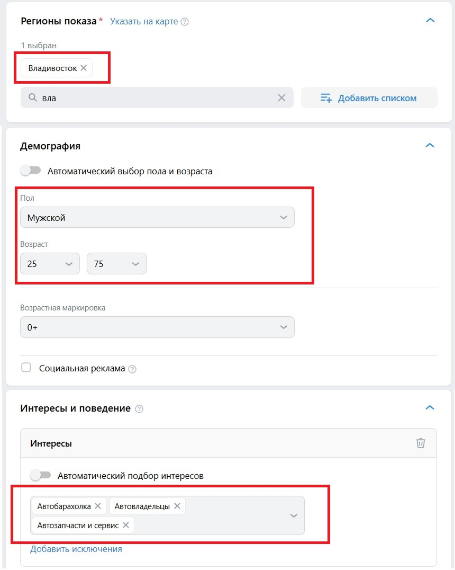Open the Указать на карте link
This screenshot has width=455, height=570.
(x=144, y=22)
